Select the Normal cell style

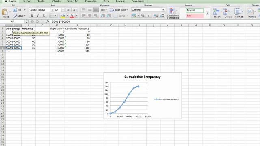[195, 10]
